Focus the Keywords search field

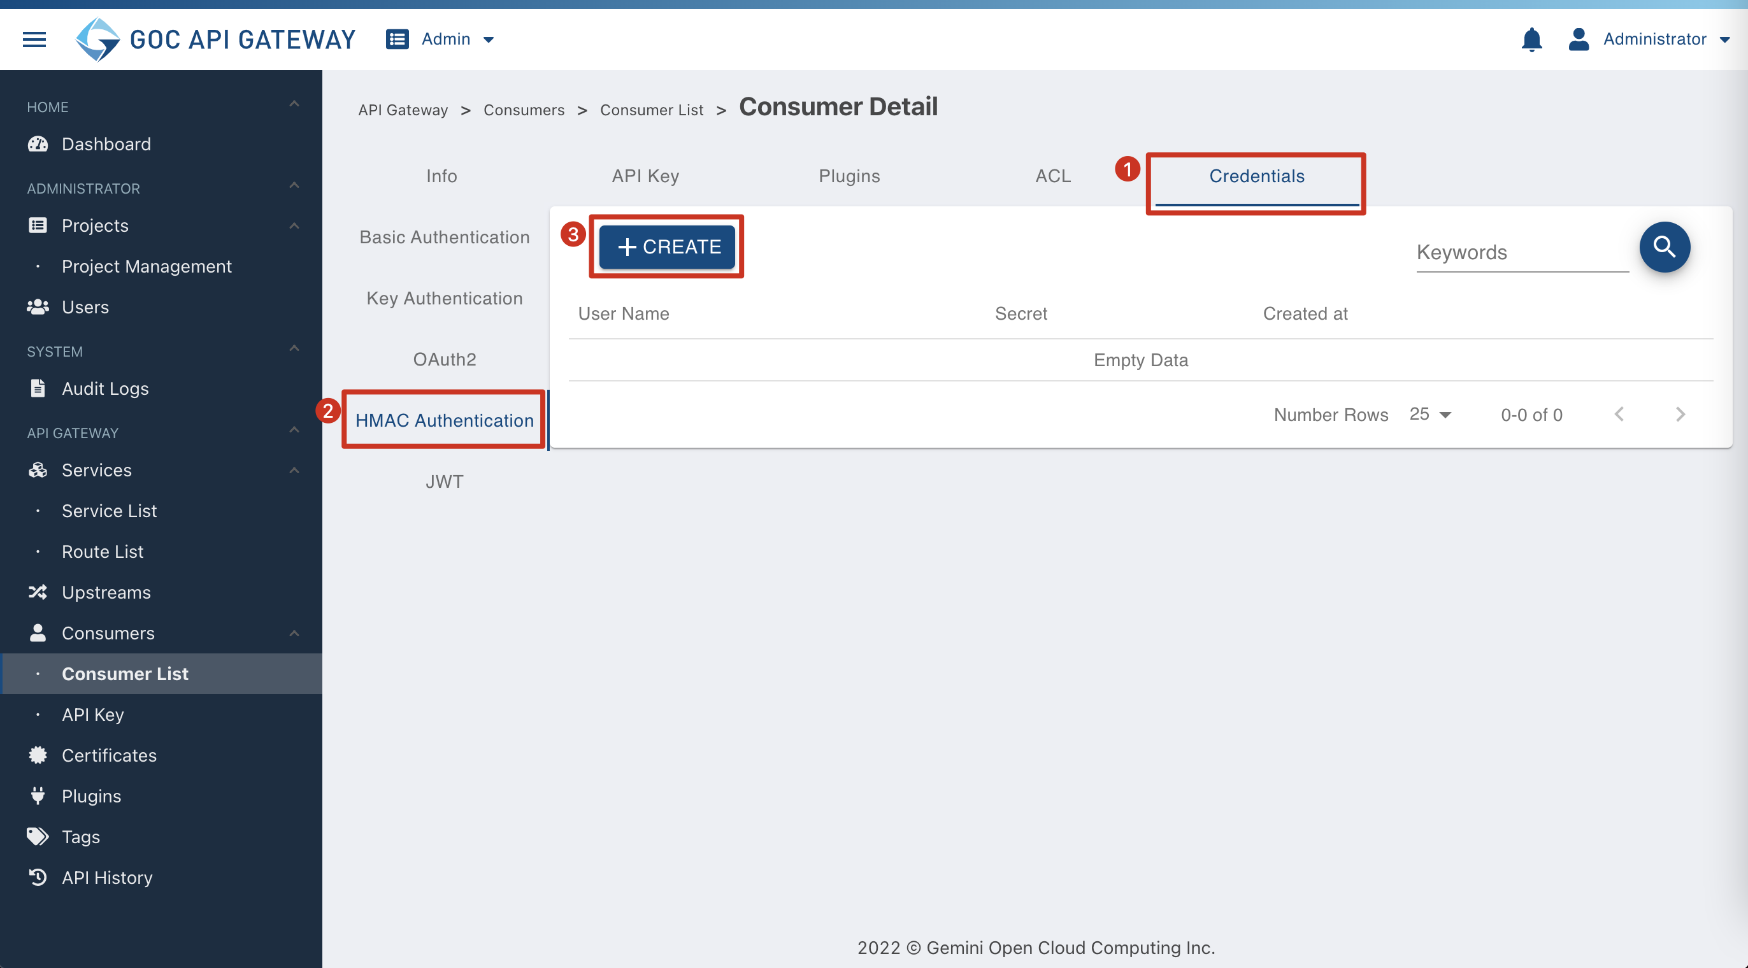coord(1522,252)
